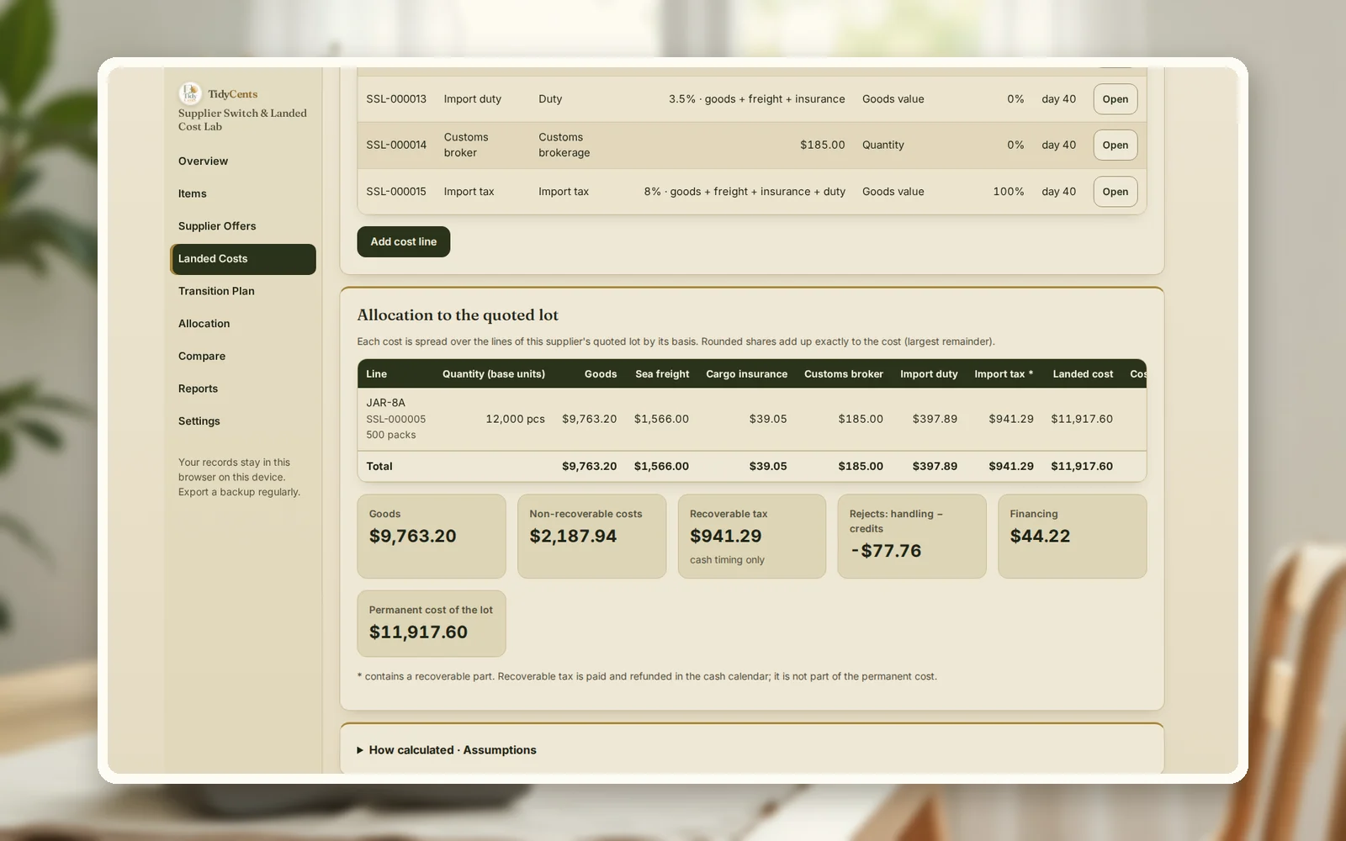The width and height of the screenshot is (1346, 841).
Task: Select the Non-recoverable costs card
Action: tap(591, 536)
